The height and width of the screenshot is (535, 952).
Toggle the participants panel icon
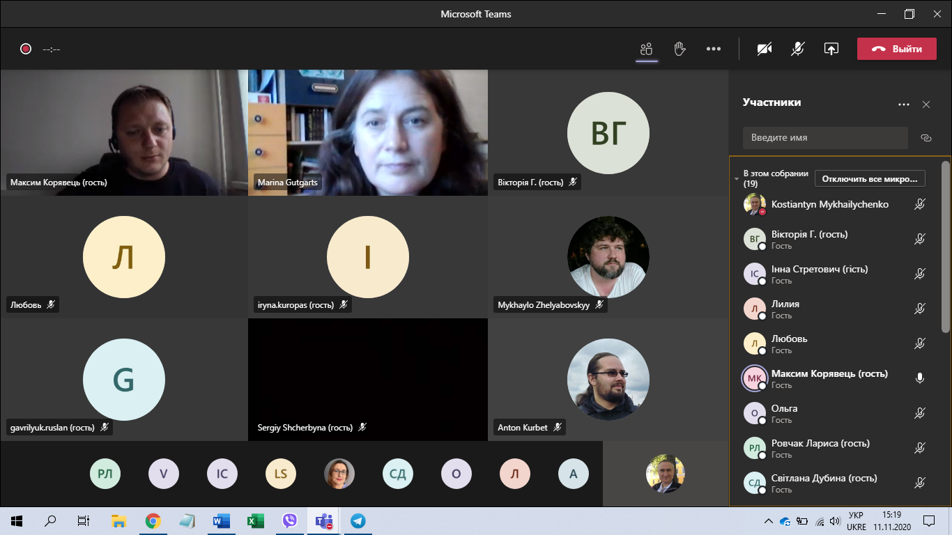(646, 49)
